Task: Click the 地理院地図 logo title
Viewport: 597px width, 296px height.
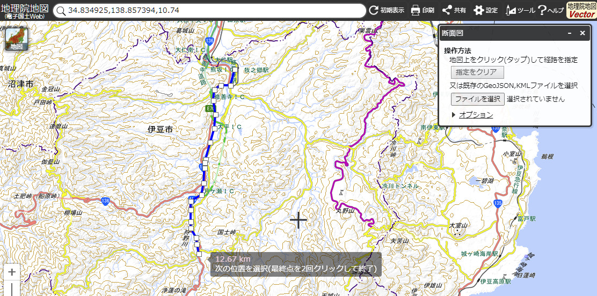Action: [25, 10]
